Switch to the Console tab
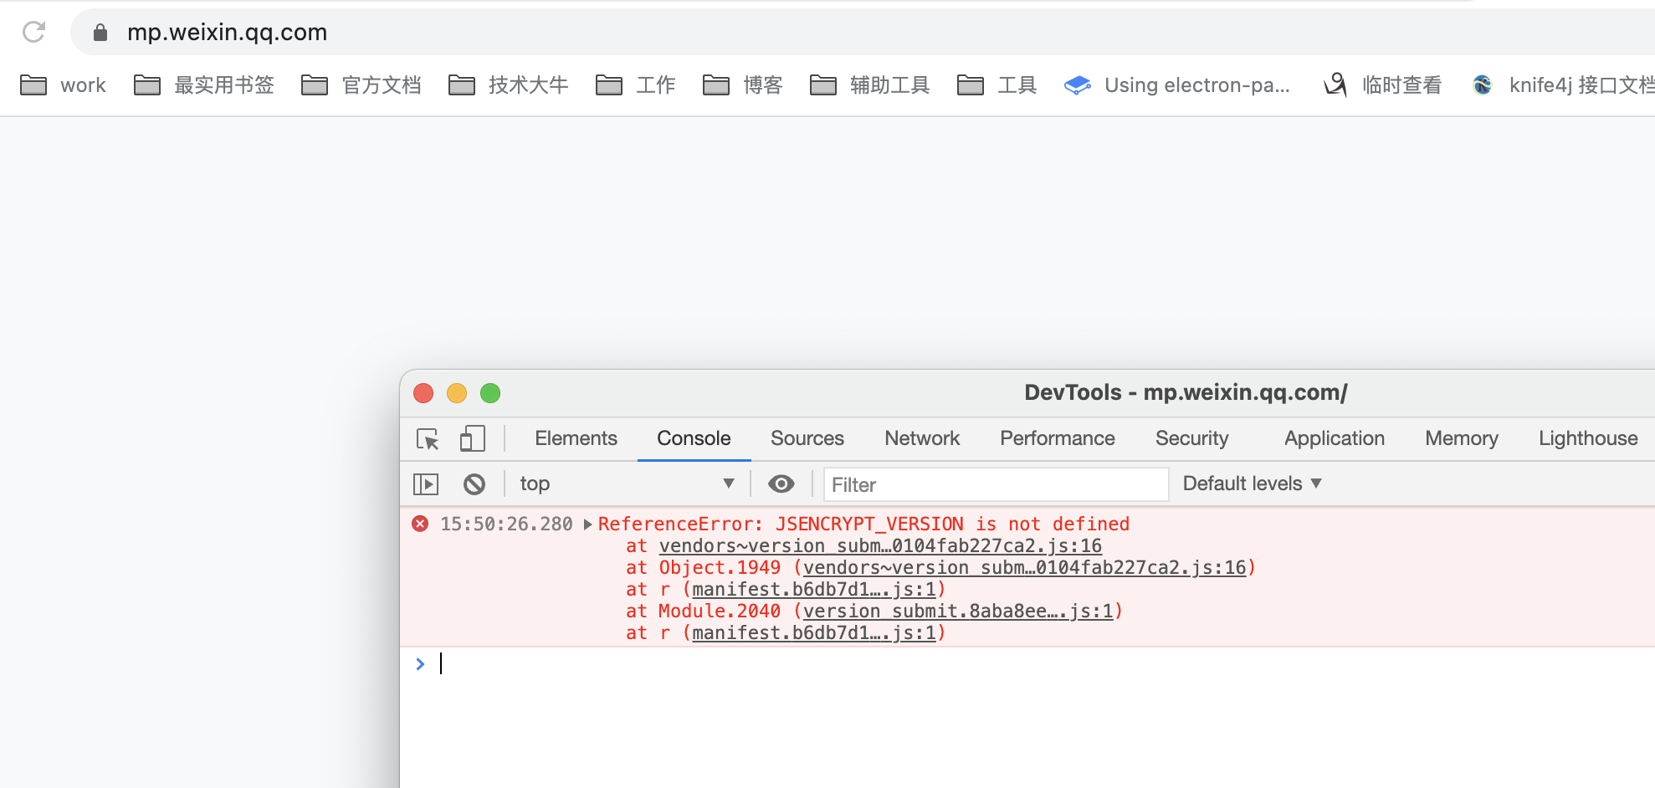The width and height of the screenshot is (1655, 788). pyautogui.click(x=694, y=438)
